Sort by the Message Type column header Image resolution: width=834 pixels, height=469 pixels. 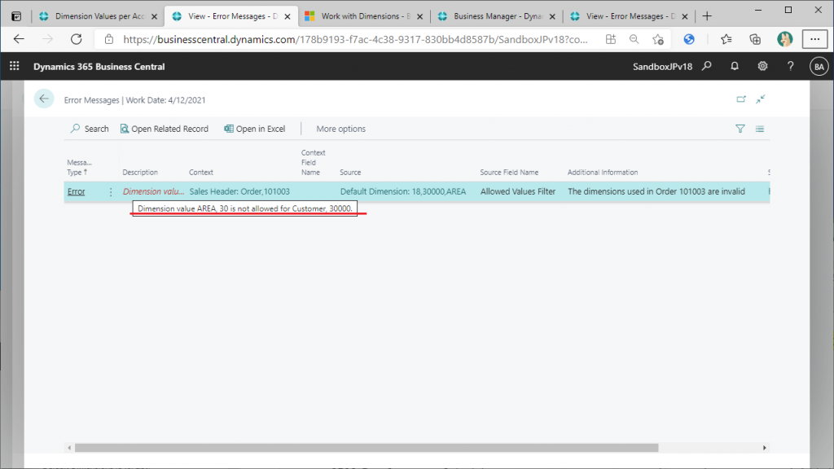pos(79,167)
